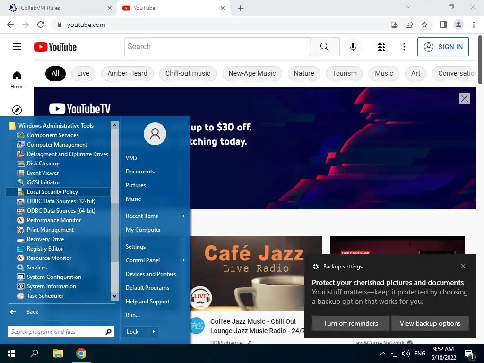Close the YouTube TV banner ad

[465, 98]
